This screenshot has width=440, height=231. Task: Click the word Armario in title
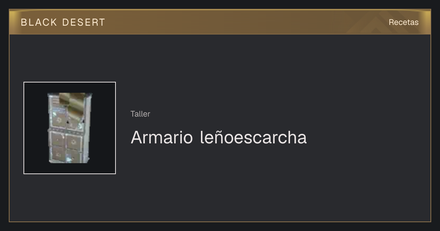[162, 137]
